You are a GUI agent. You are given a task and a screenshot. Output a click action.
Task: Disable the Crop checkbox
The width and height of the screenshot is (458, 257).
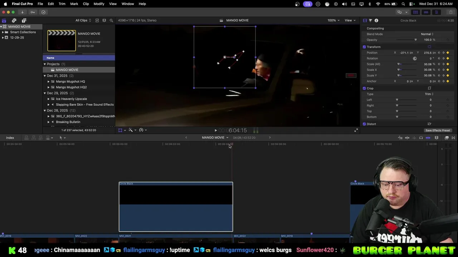coord(364,88)
